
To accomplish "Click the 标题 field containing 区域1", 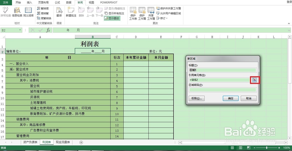I will (223, 70).
